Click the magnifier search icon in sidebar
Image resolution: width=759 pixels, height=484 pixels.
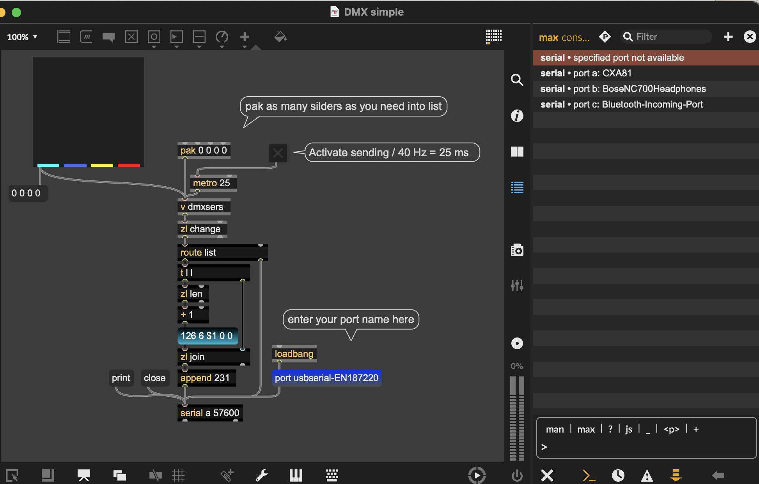(517, 80)
